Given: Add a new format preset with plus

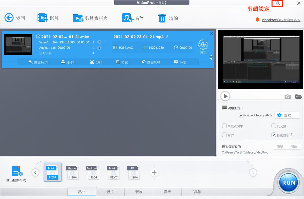Looking at the screenshot, I should [154, 172].
